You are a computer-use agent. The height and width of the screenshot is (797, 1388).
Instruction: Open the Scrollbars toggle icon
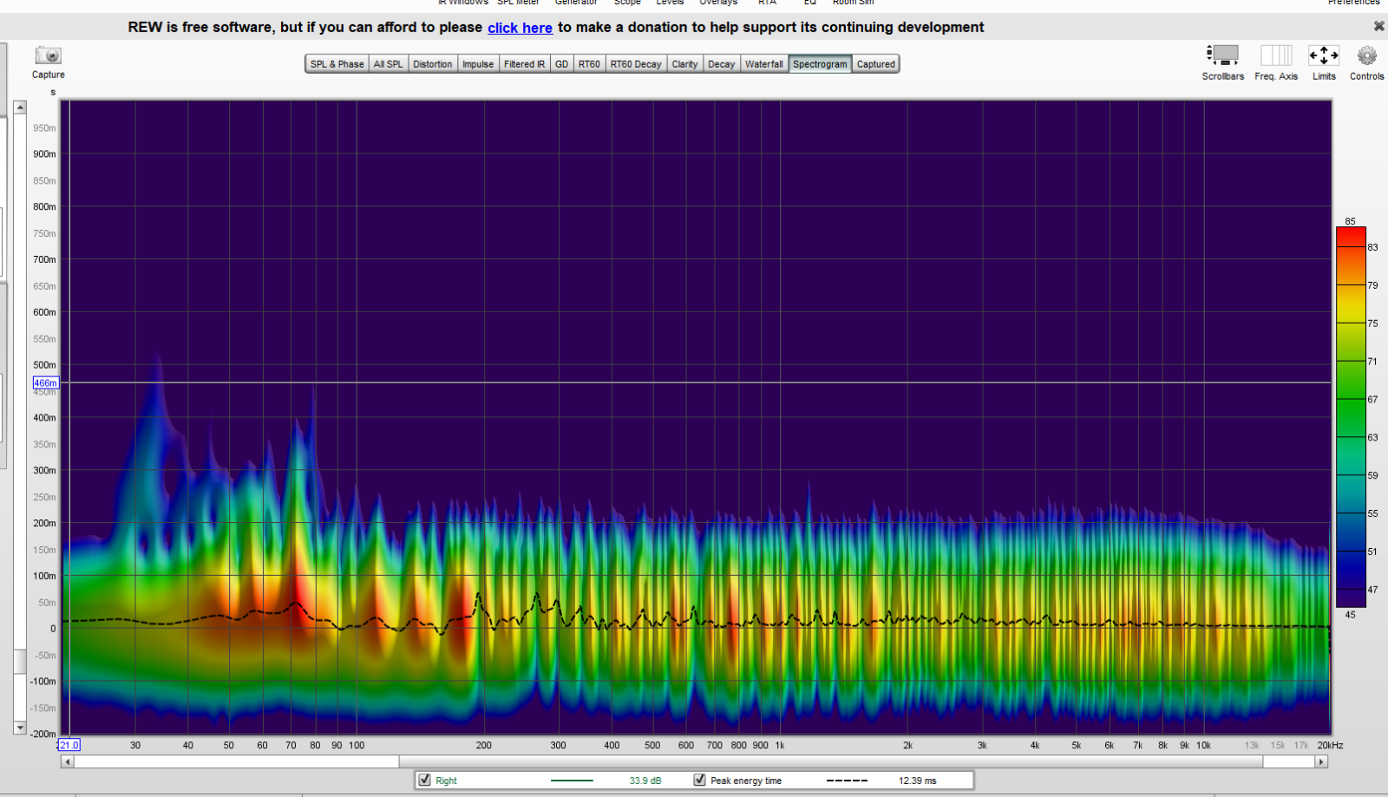pyautogui.click(x=1222, y=56)
